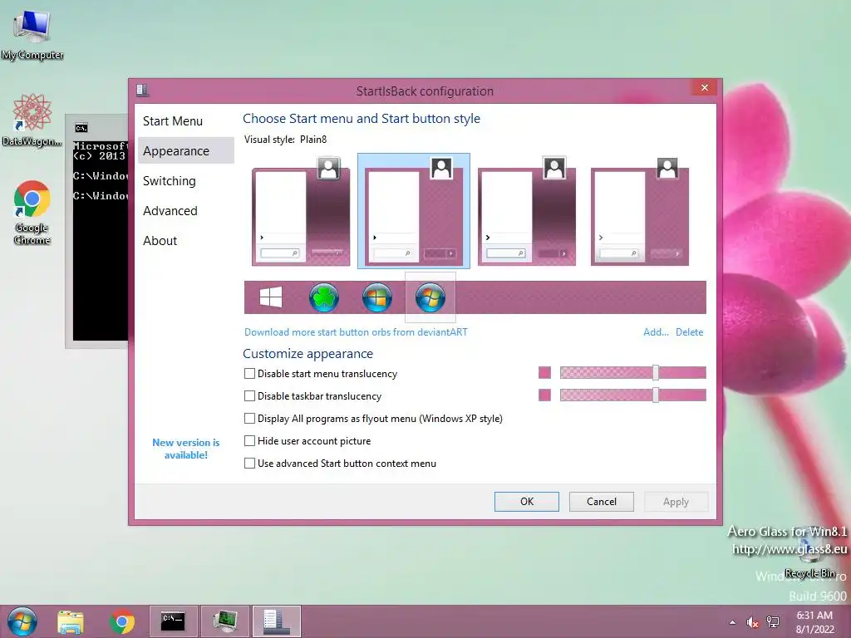Screen dimensions: 851x638
Task: Select the DataWagon desktop shortcut
Action: [32, 120]
